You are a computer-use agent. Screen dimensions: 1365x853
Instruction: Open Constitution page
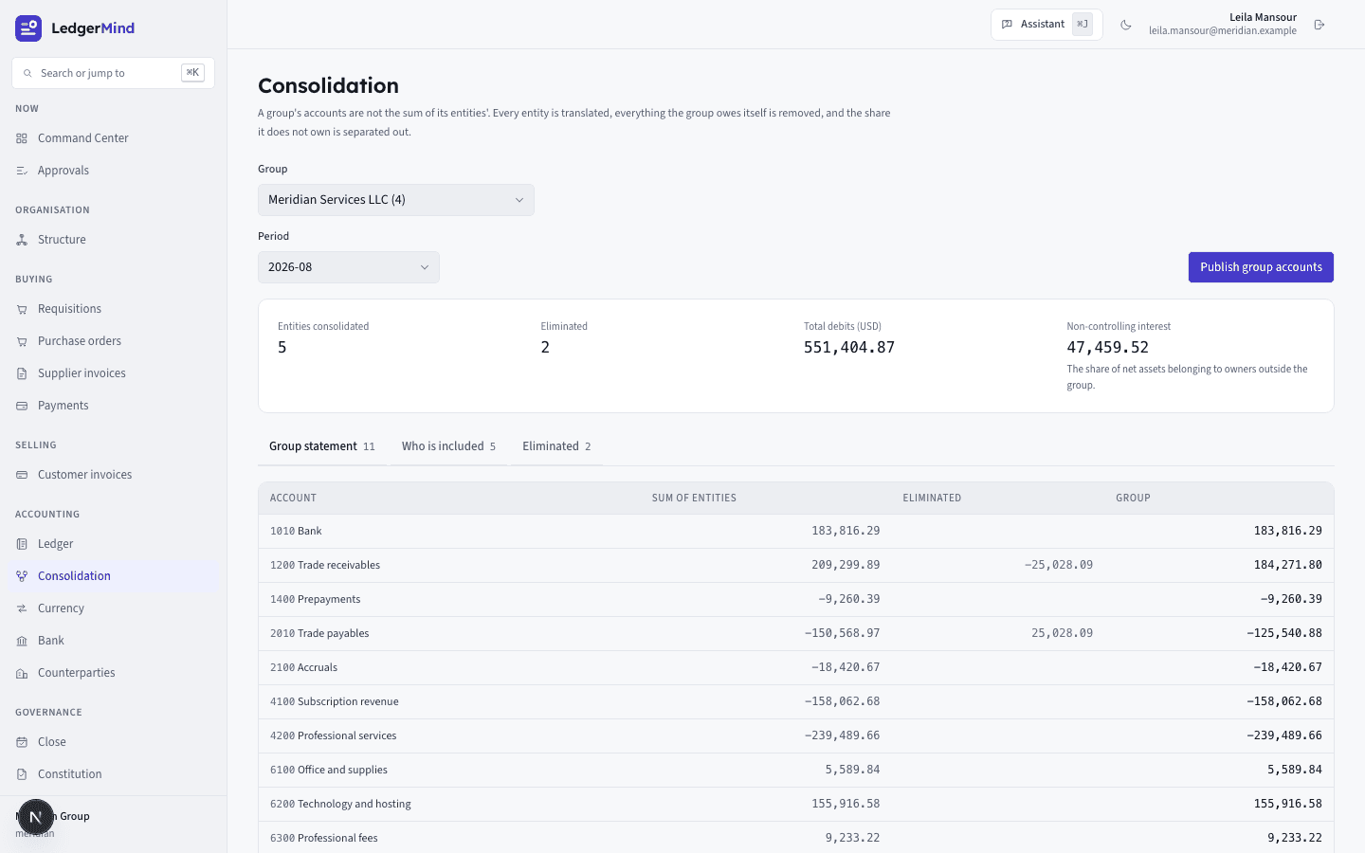(x=113, y=774)
